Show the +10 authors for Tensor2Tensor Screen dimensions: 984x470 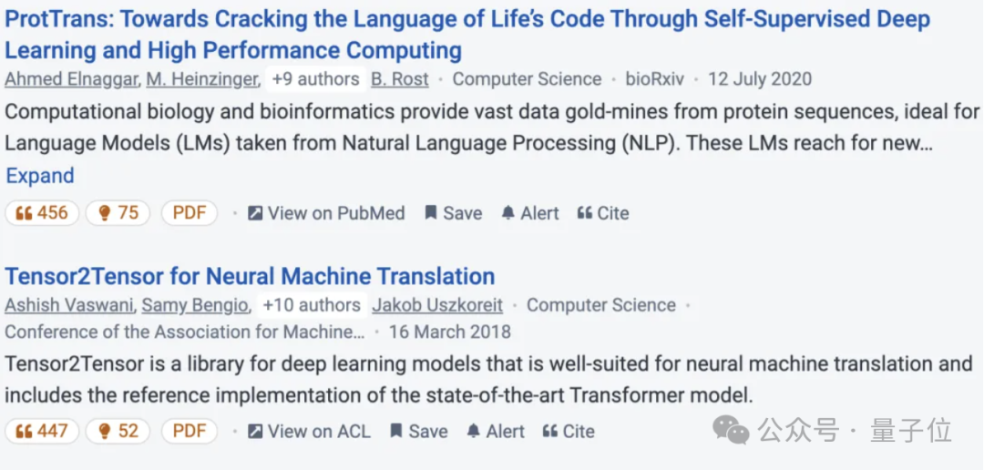pos(311,305)
